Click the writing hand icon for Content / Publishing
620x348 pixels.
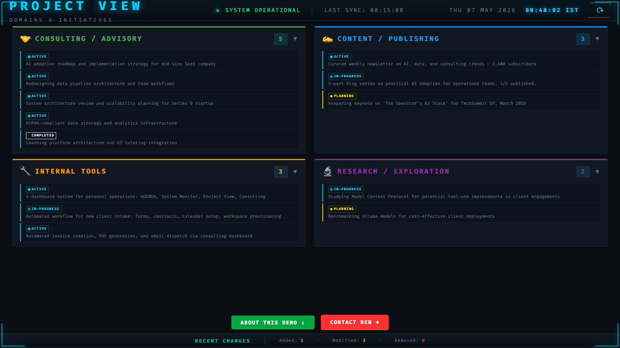point(327,39)
